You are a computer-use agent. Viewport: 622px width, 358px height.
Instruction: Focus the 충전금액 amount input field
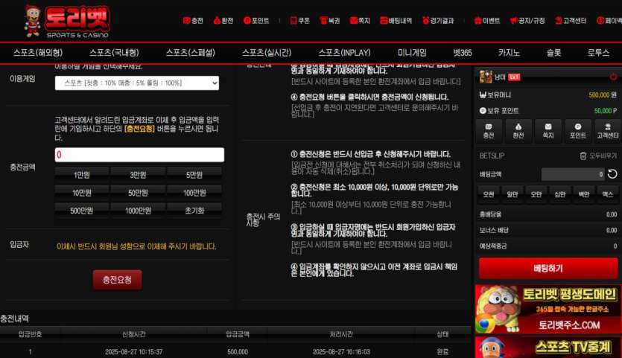point(139,155)
